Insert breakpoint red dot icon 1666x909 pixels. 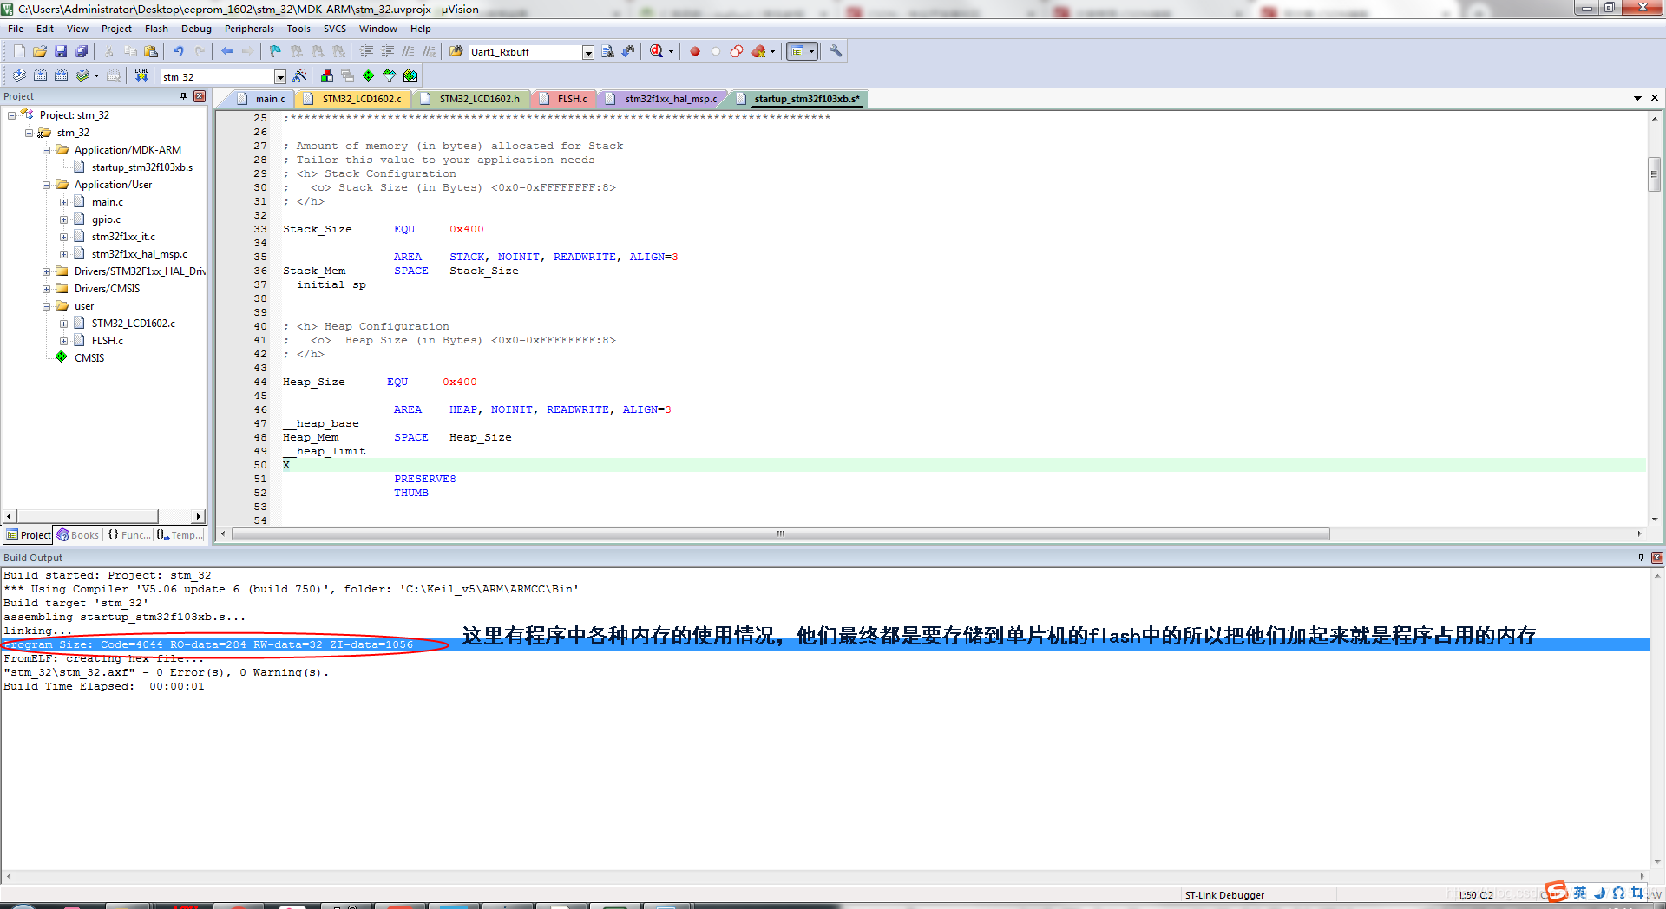point(695,51)
